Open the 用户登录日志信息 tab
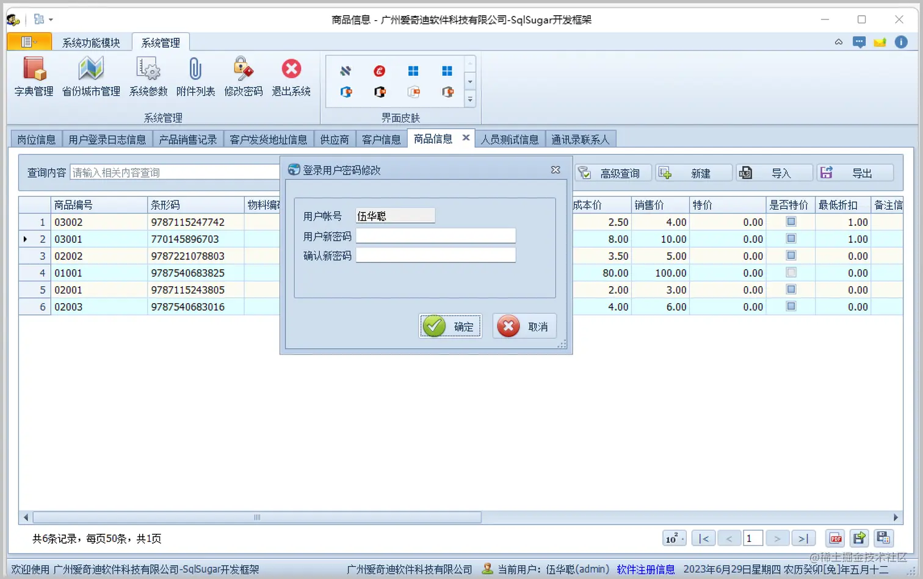This screenshot has width=923, height=579. (107, 139)
